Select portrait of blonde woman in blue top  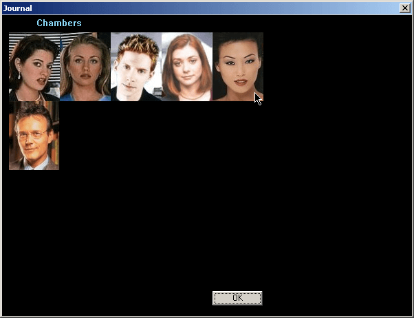pyautogui.click(x=85, y=67)
